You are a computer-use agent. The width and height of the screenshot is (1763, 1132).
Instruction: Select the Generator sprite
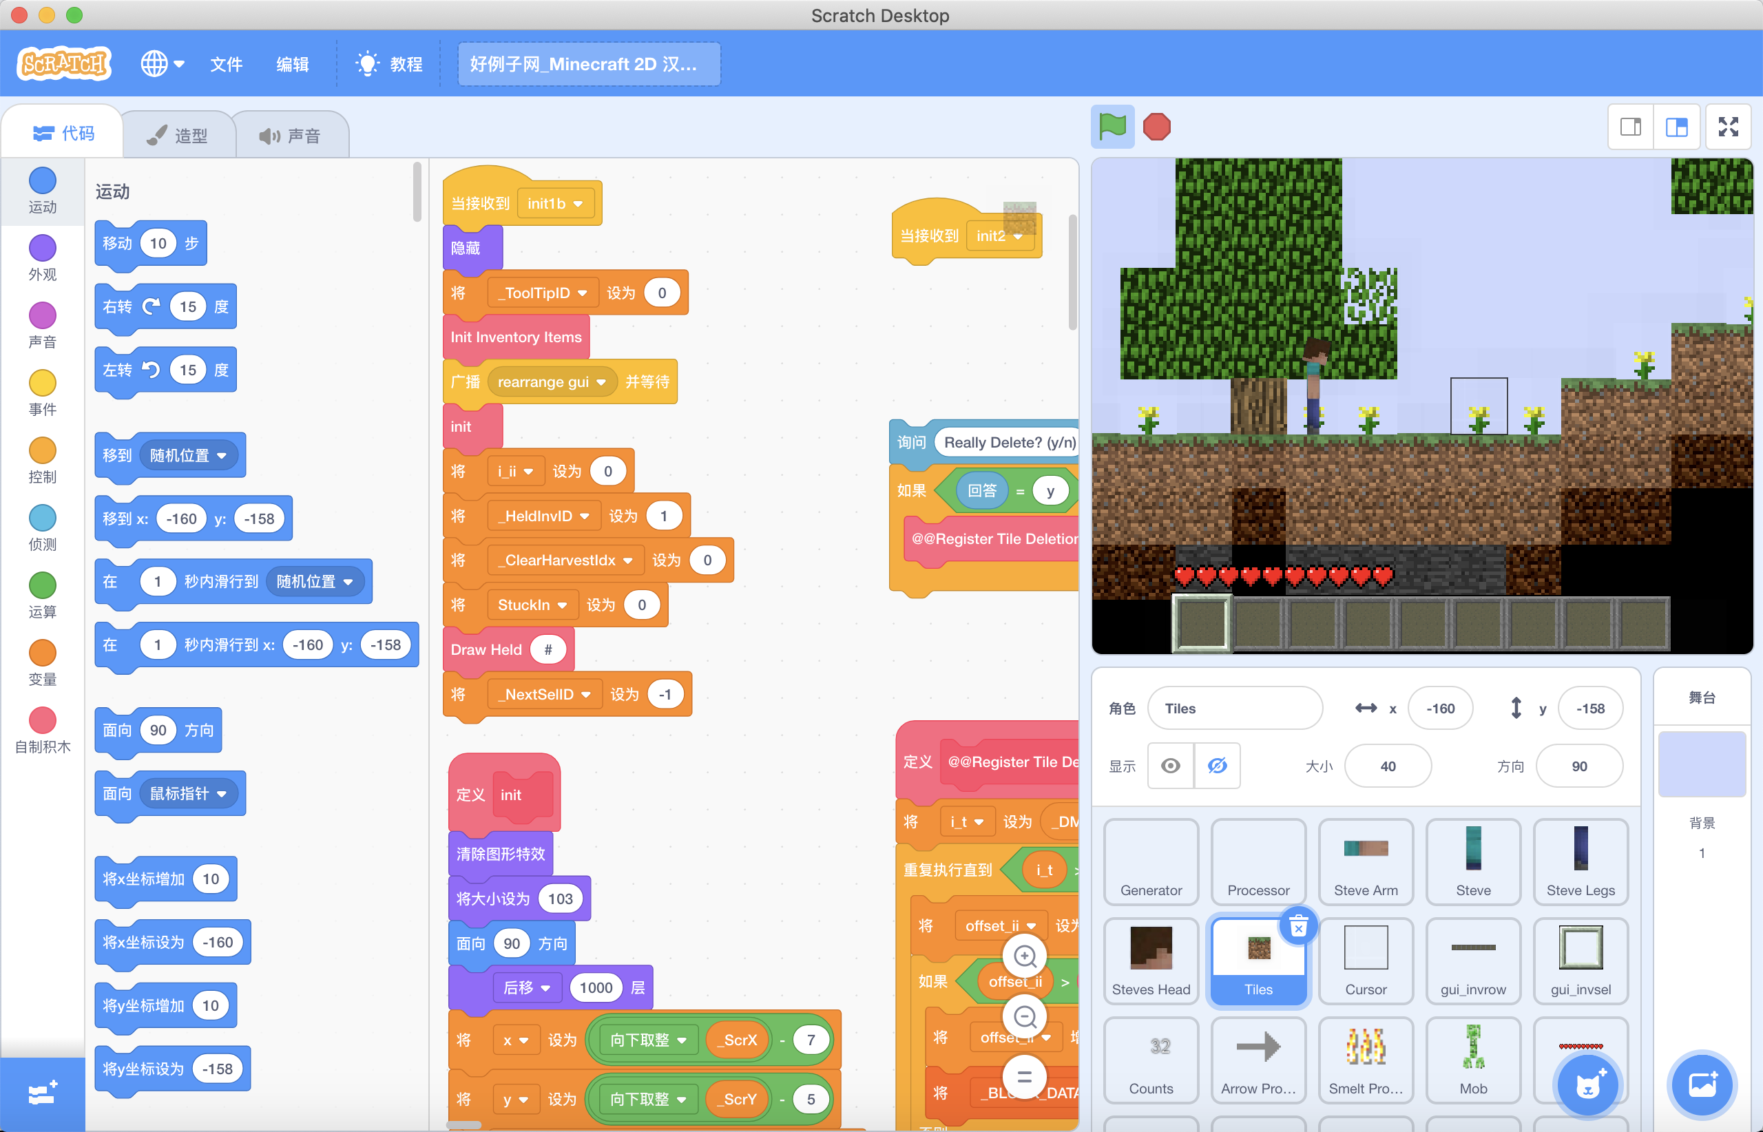pos(1151,862)
